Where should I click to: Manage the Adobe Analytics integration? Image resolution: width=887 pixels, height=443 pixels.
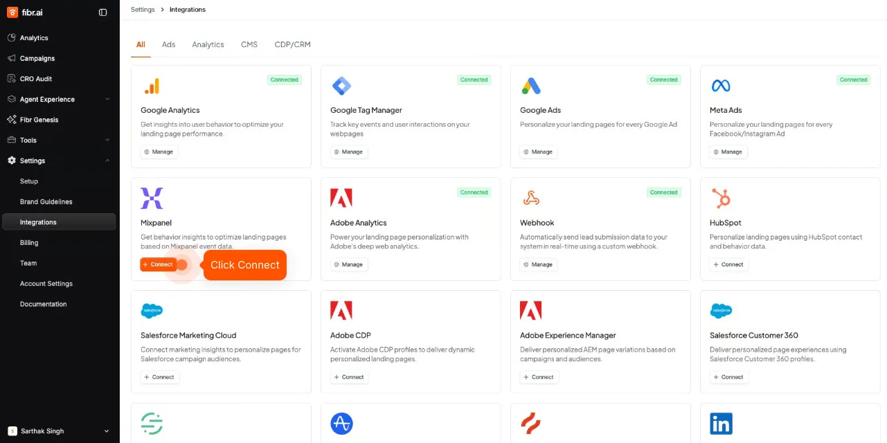click(x=349, y=264)
